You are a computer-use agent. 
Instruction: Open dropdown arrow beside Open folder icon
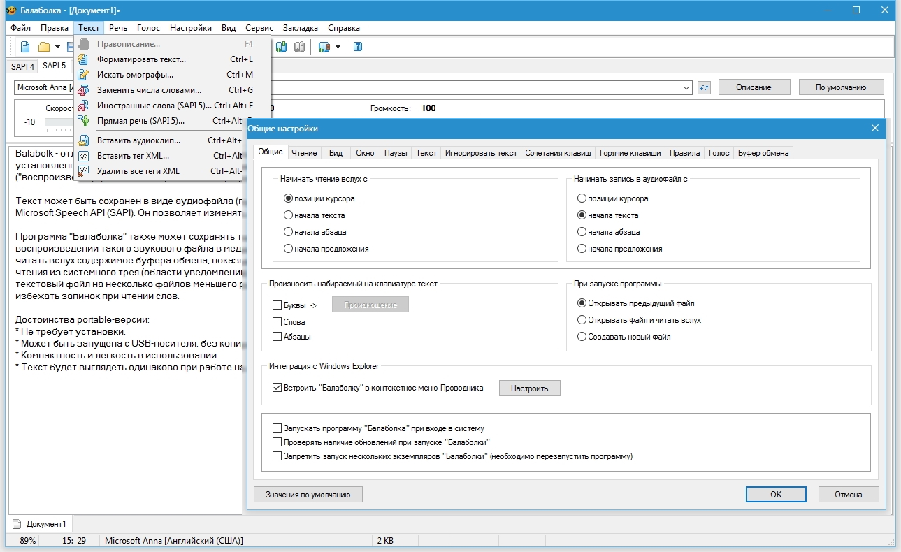[x=57, y=47]
